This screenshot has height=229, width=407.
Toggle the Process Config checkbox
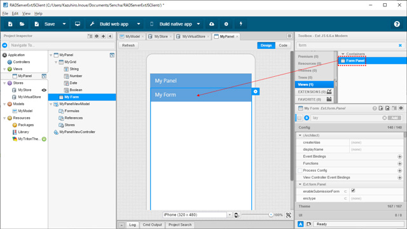point(300,171)
